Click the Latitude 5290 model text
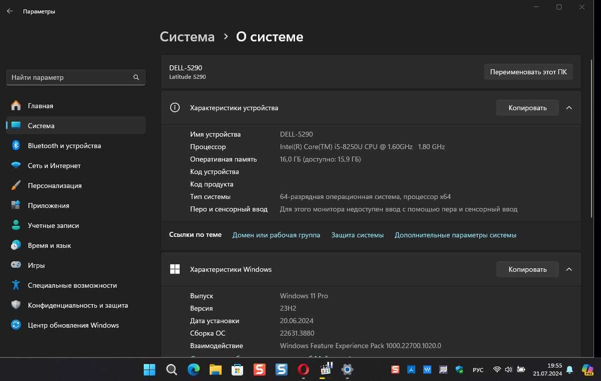Viewport: 601px width, 381px height. coord(188,77)
